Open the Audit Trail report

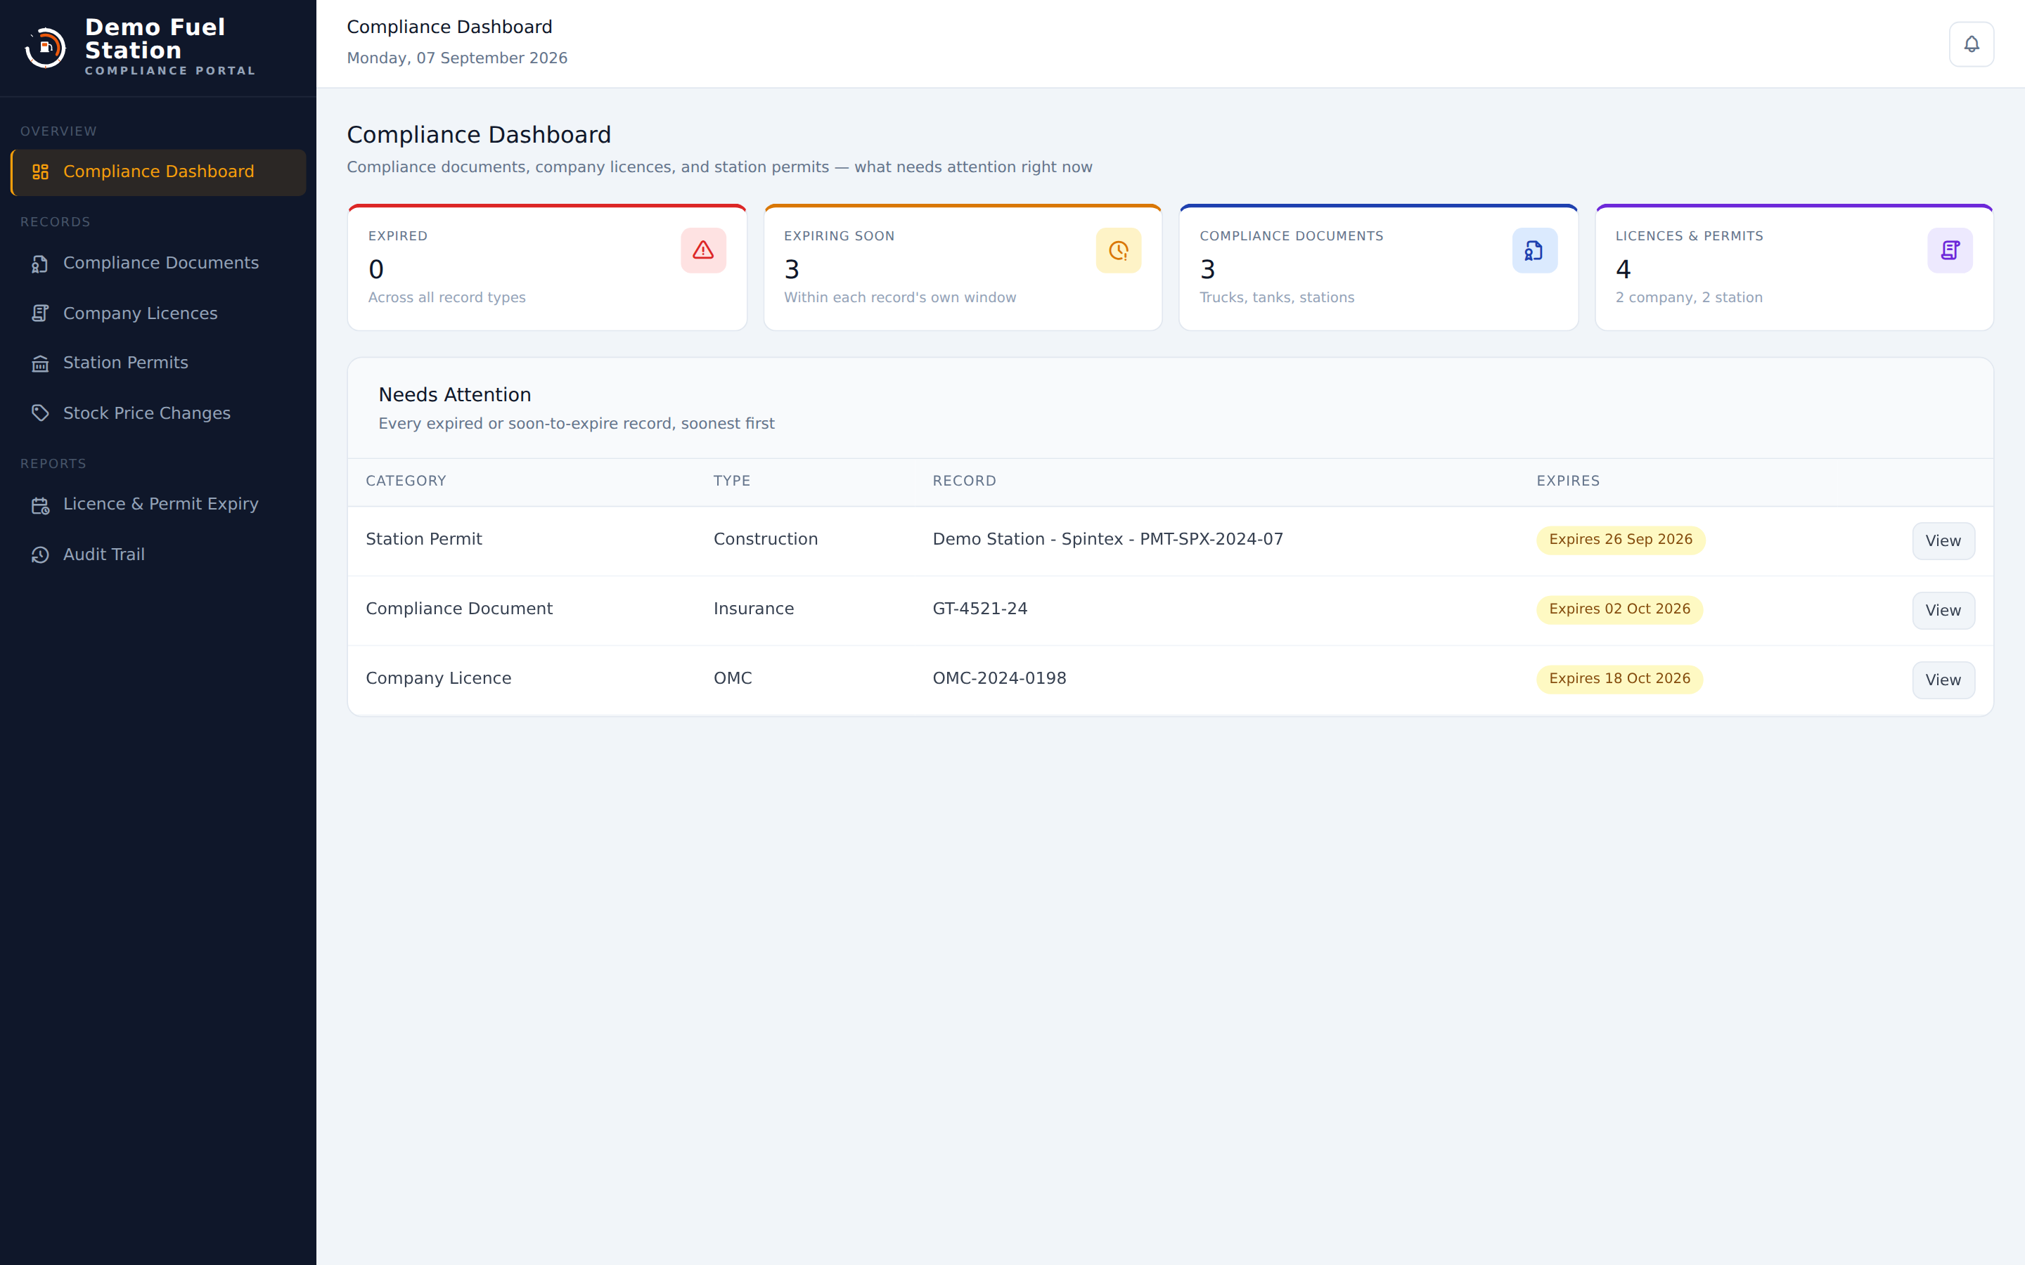(x=158, y=554)
